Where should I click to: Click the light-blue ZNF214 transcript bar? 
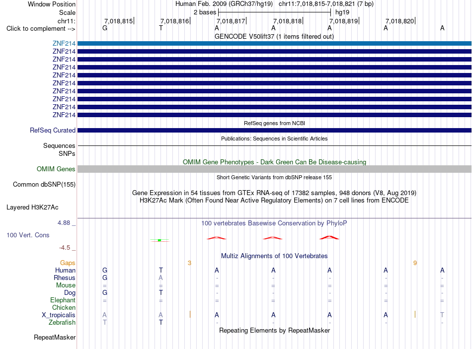[x=274, y=43]
